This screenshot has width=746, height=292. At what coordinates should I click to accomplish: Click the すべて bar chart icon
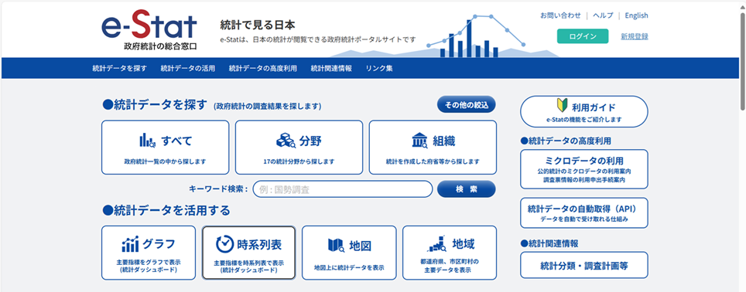click(x=147, y=141)
